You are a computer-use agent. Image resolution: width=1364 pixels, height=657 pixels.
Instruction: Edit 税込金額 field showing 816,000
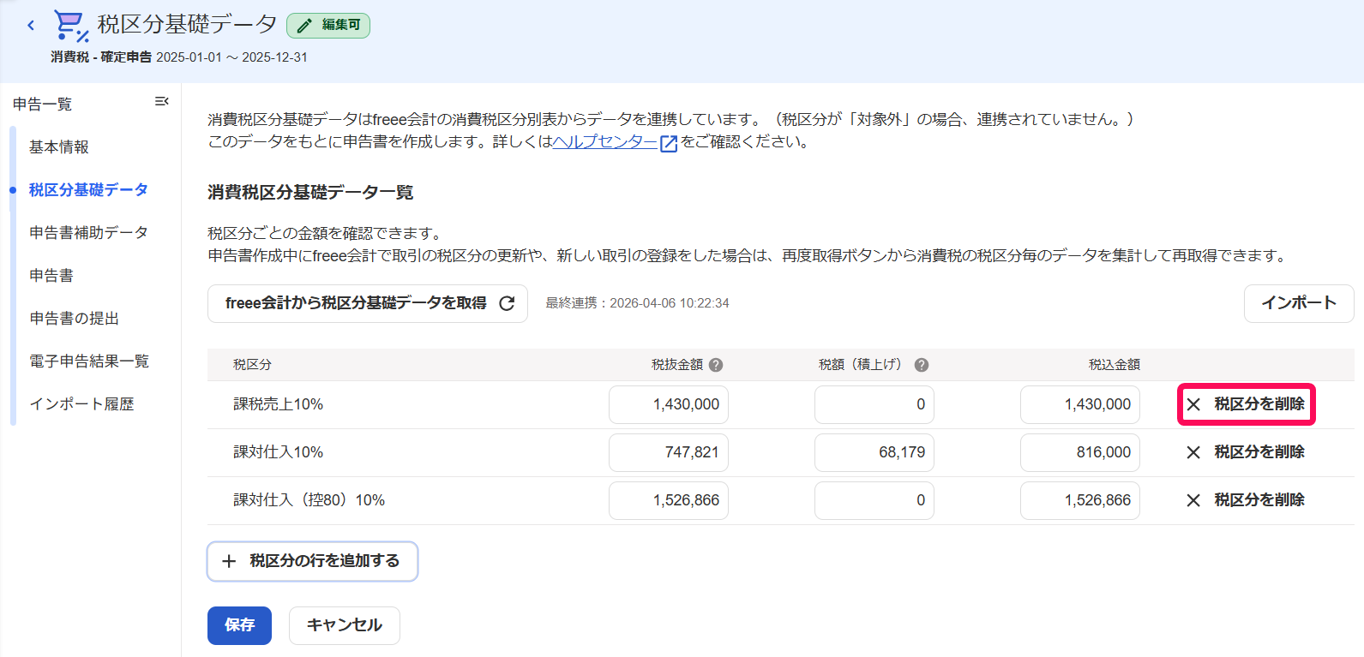[x=1080, y=452]
